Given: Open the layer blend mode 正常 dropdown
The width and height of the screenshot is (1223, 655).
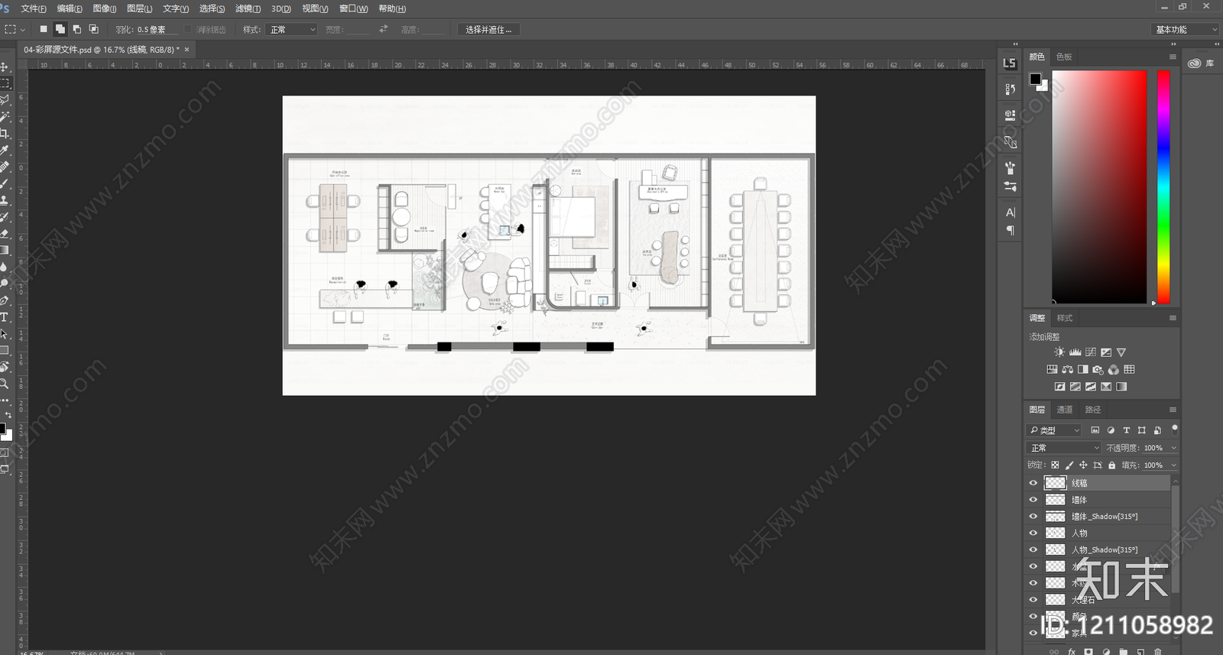Looking at the screenshot, I should click(1064, 448).
